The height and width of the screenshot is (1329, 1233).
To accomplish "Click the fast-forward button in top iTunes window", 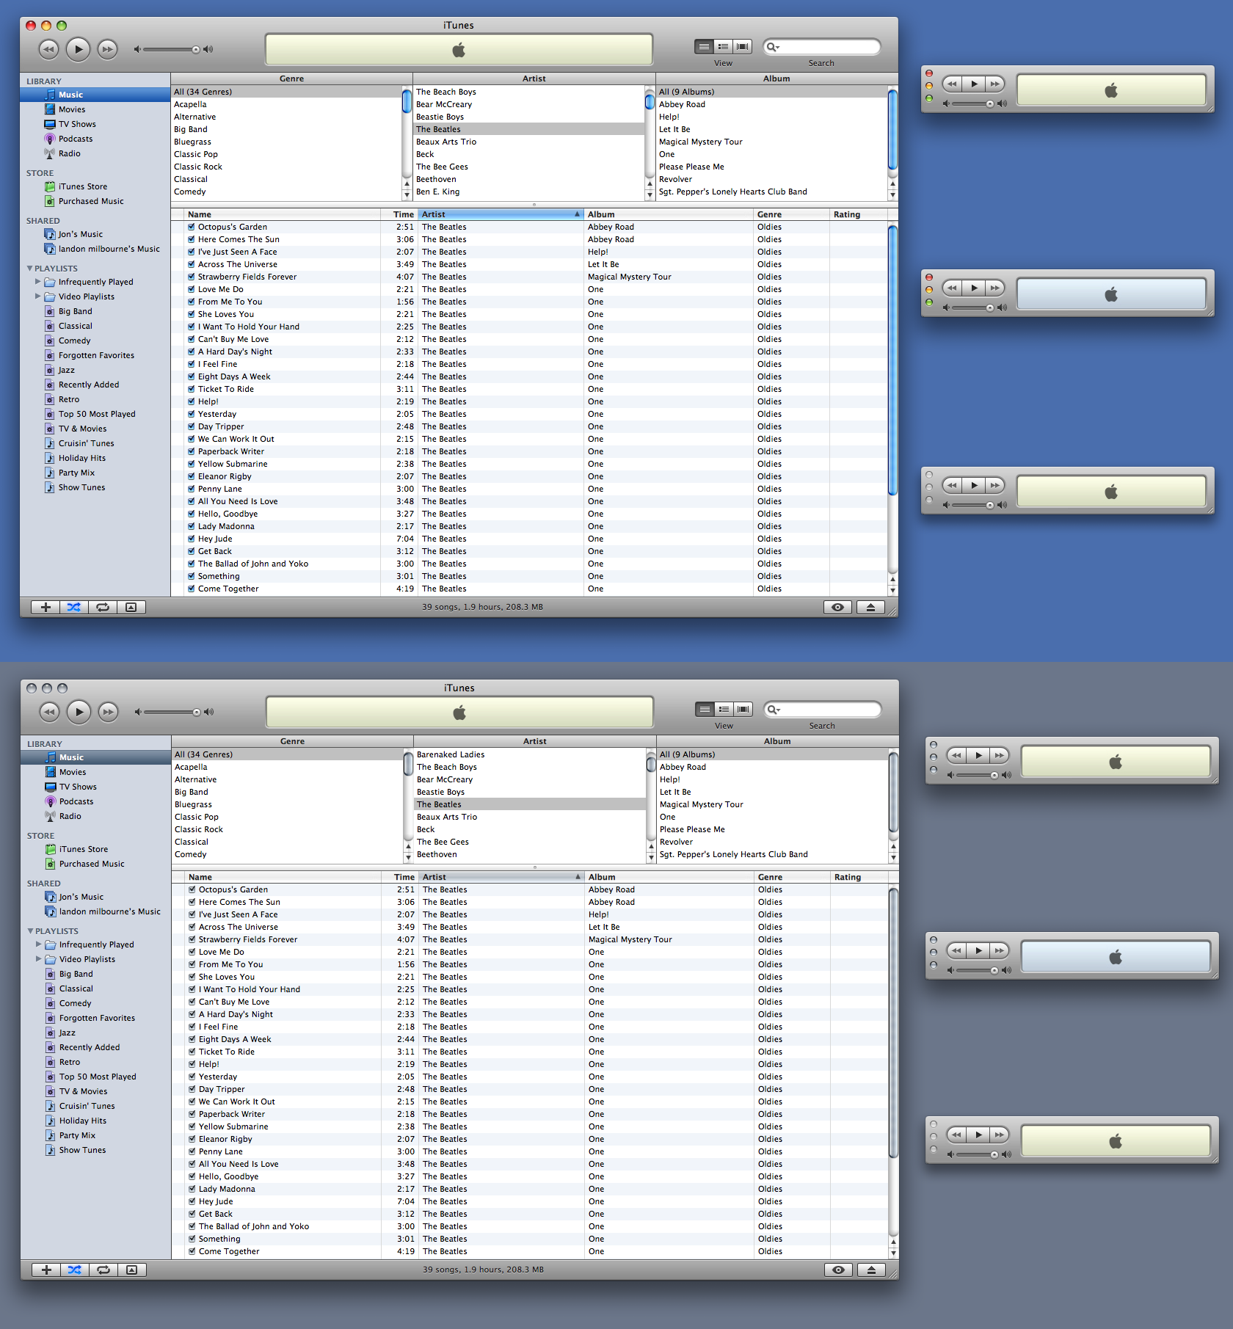I will click(x=107, y=49).
